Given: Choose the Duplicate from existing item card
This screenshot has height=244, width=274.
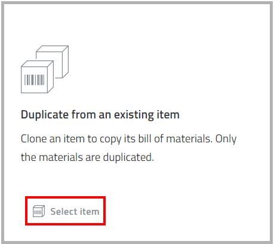Looking at the screenshot, I should pyautogui.click(x=137, y=122).
